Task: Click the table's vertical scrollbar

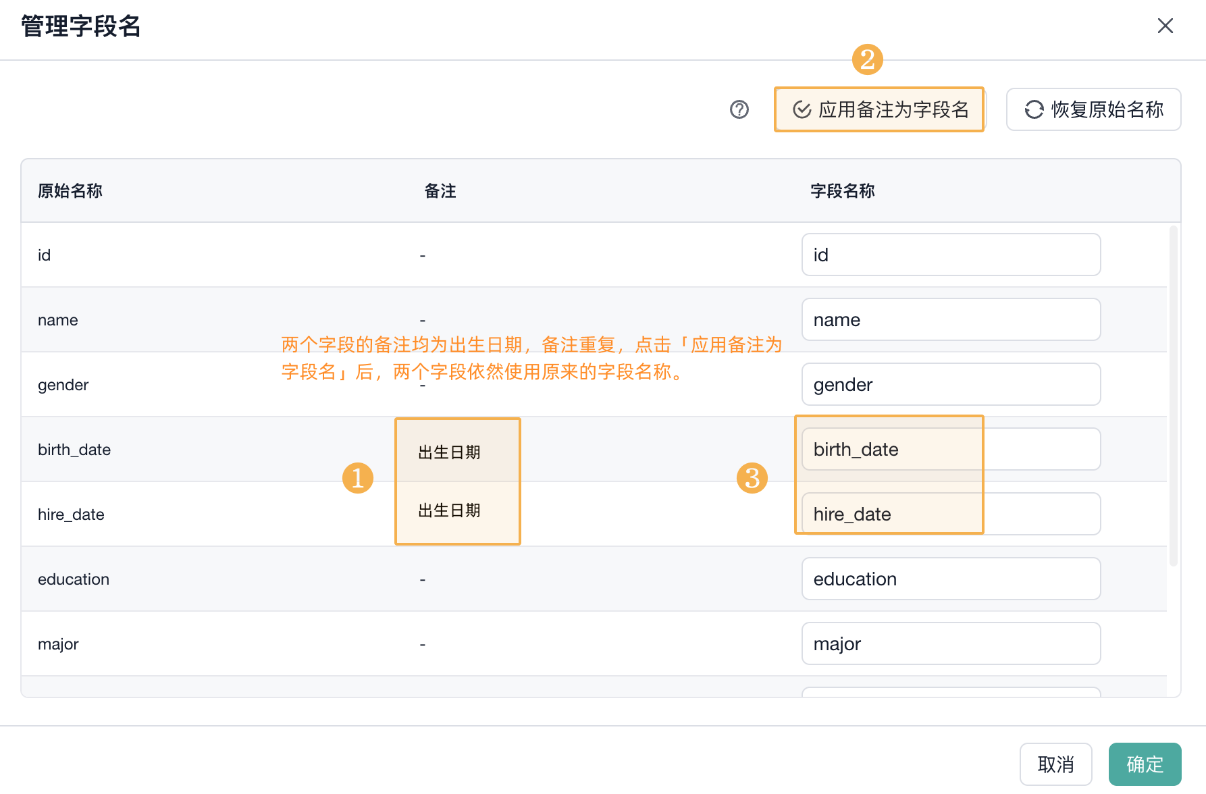Action: click(1174, 396)
